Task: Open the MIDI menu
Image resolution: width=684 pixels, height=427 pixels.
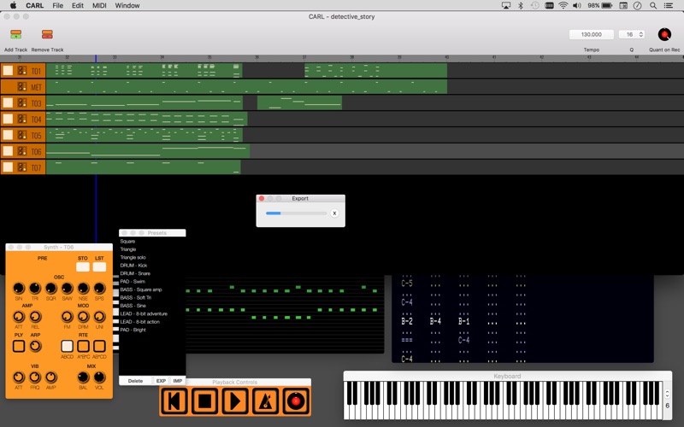Action: pos(99,6)
